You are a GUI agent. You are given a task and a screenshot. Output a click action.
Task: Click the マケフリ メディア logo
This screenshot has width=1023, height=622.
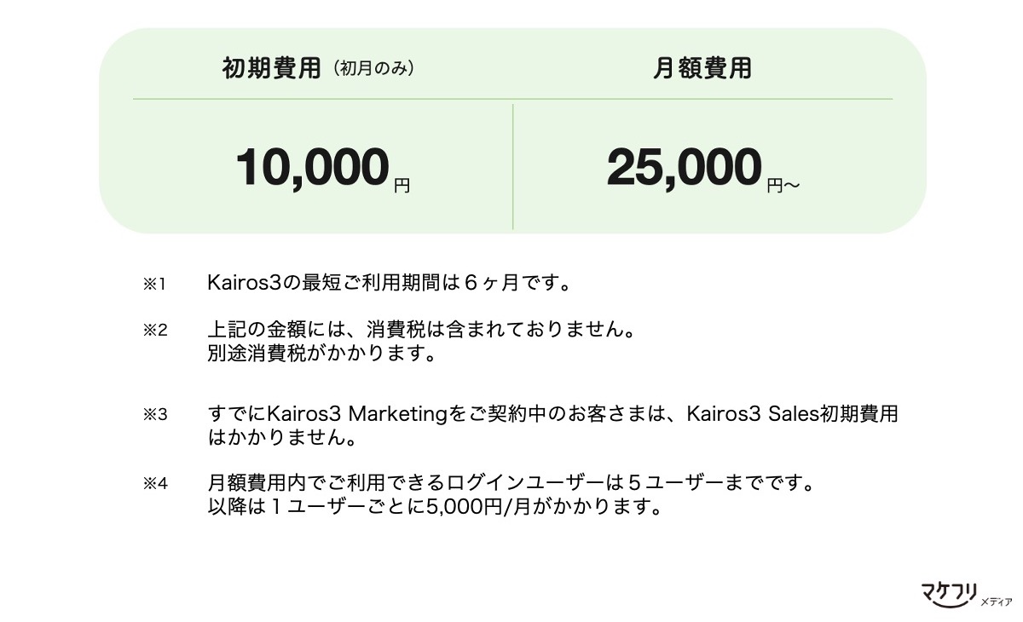click(966, 595)
